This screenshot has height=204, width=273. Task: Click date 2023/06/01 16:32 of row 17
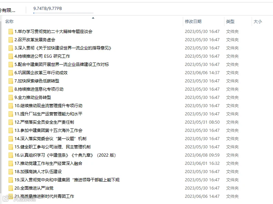[202, 163]
